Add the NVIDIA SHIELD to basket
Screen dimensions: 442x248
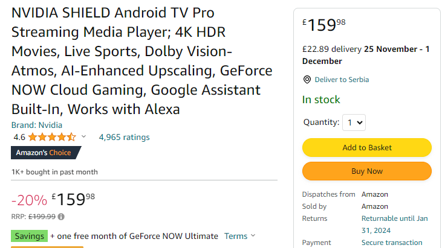click(x=367, y=147)
